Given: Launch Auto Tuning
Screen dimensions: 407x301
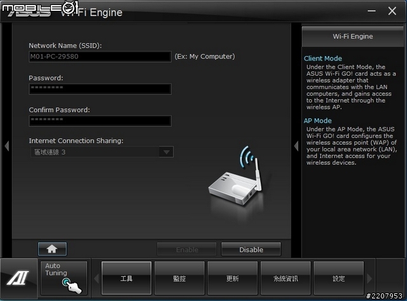Looking at the screenshot, I should tap(64, 278).
